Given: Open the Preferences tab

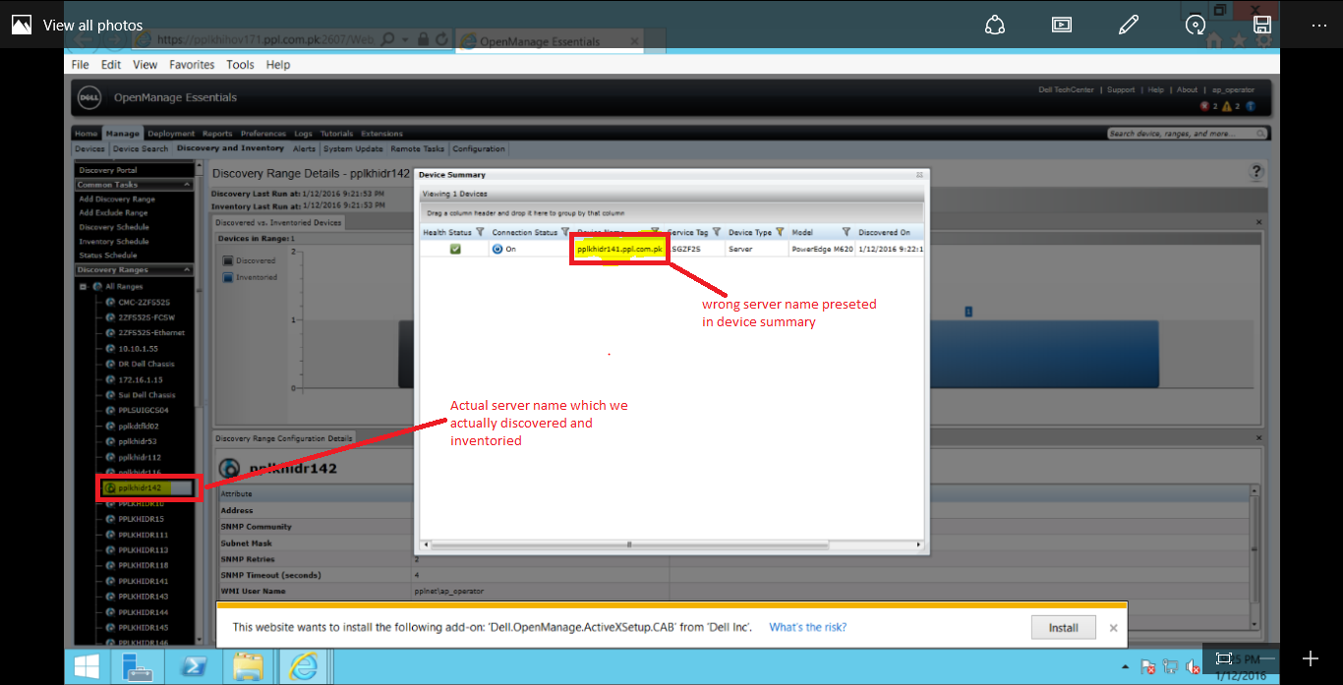Looking at the screenshot, I should 263,134.
